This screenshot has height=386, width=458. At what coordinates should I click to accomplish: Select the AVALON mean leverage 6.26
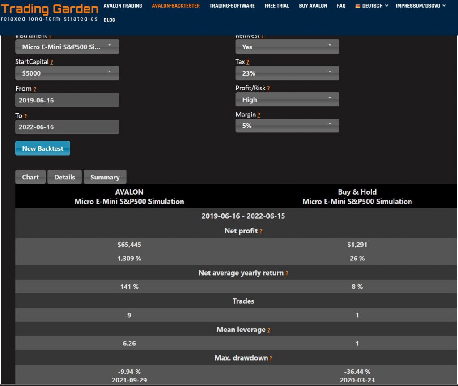click(x=129, y=344)
